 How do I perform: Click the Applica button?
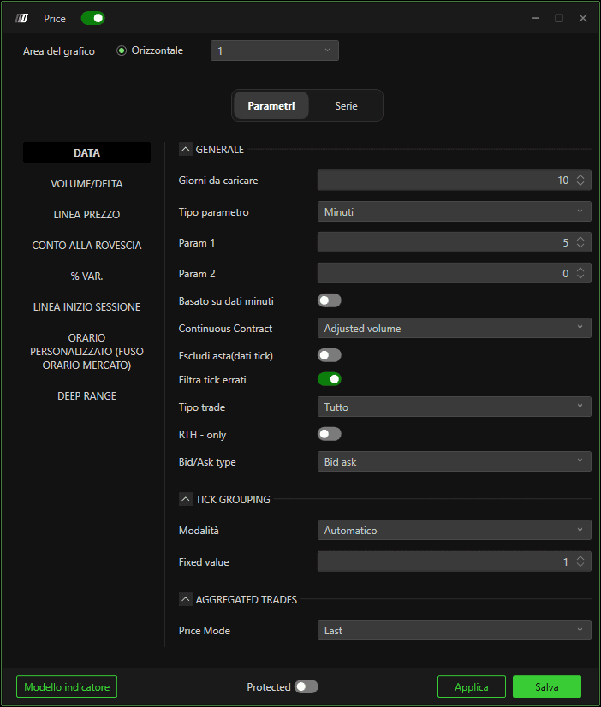click(472, 686)
